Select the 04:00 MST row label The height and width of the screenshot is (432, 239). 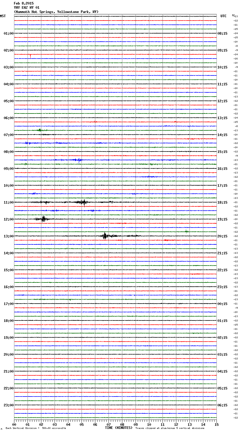coord(9,84)
